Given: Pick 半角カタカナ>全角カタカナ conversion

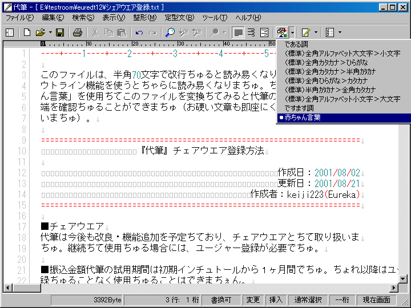Looking at the screenshot, I should pyautogui.click(x=344, y=90).
